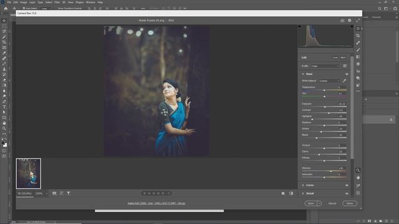Toggle before/after view mode icon
The image size is (399, 224).
click(291, 194)
